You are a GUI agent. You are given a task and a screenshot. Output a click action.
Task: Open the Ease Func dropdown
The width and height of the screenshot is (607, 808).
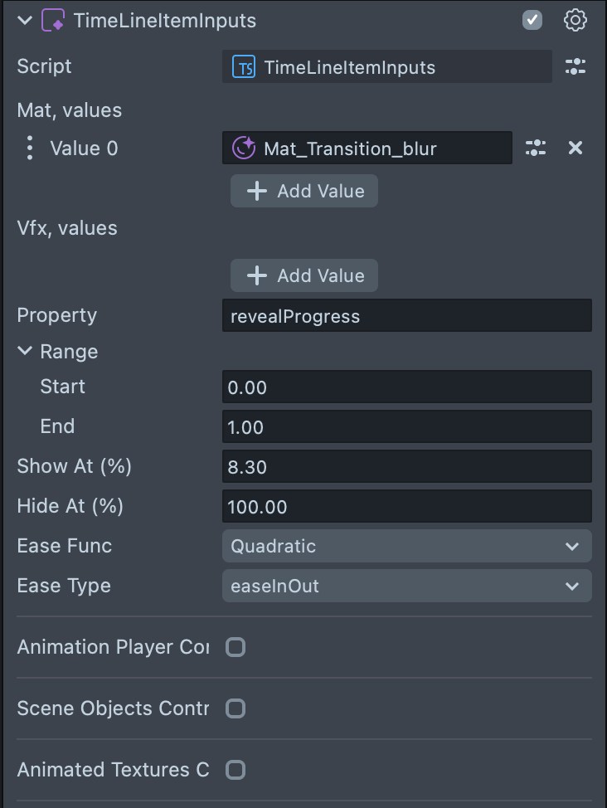406,546
